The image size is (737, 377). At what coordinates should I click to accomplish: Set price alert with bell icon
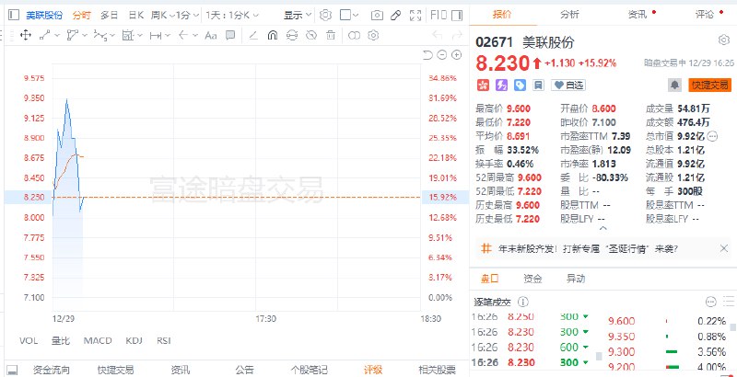point(675,85)
